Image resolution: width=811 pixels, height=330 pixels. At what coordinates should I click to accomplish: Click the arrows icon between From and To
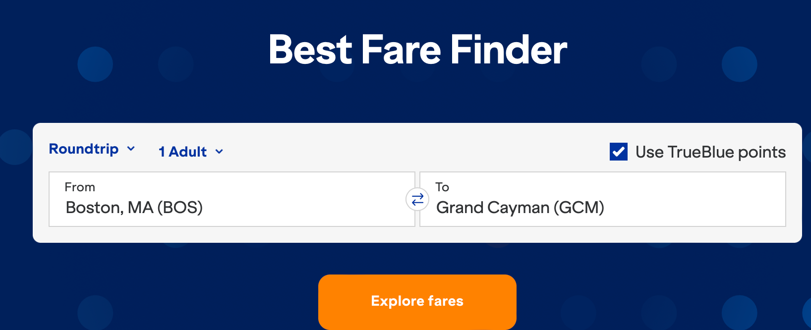point(417,199)
